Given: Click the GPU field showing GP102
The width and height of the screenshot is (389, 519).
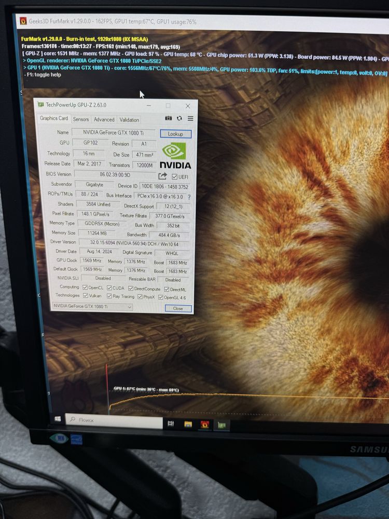Looking at the screenshot, I should [x=90, y=143].
